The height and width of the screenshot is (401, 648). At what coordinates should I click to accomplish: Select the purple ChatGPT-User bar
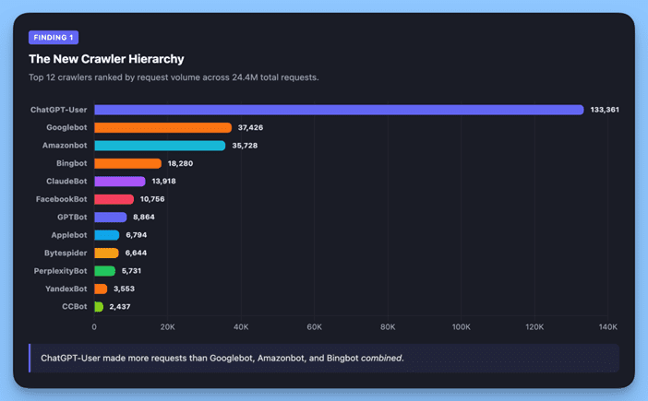tap(339, 110)
